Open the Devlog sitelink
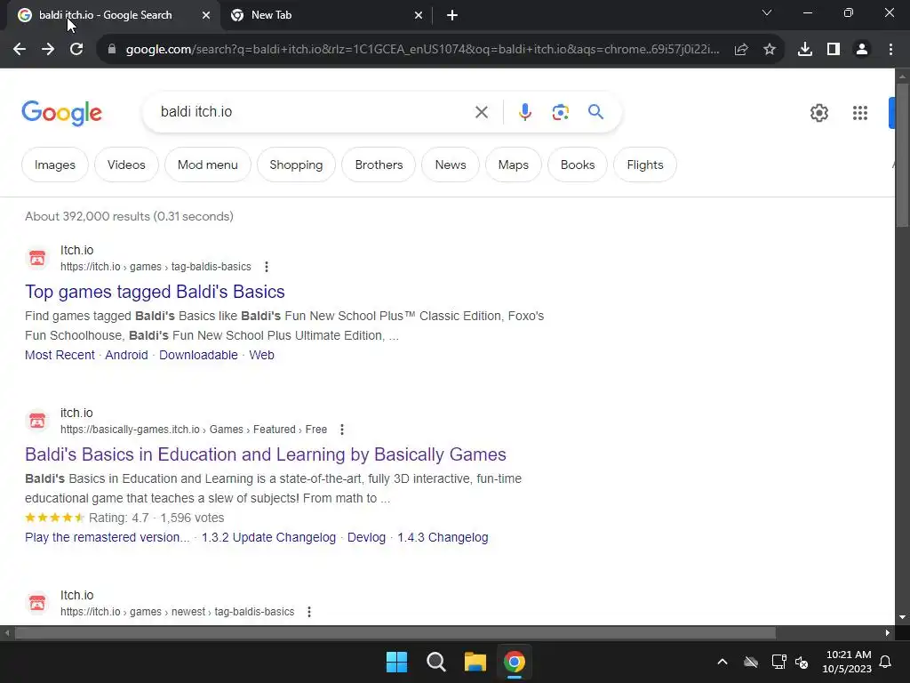The image size is (910, 683). click(366, 537)
